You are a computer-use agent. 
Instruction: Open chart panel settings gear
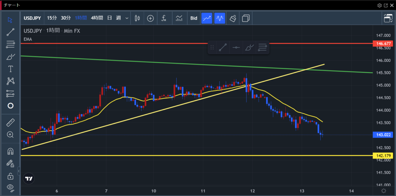pos(379,5)
